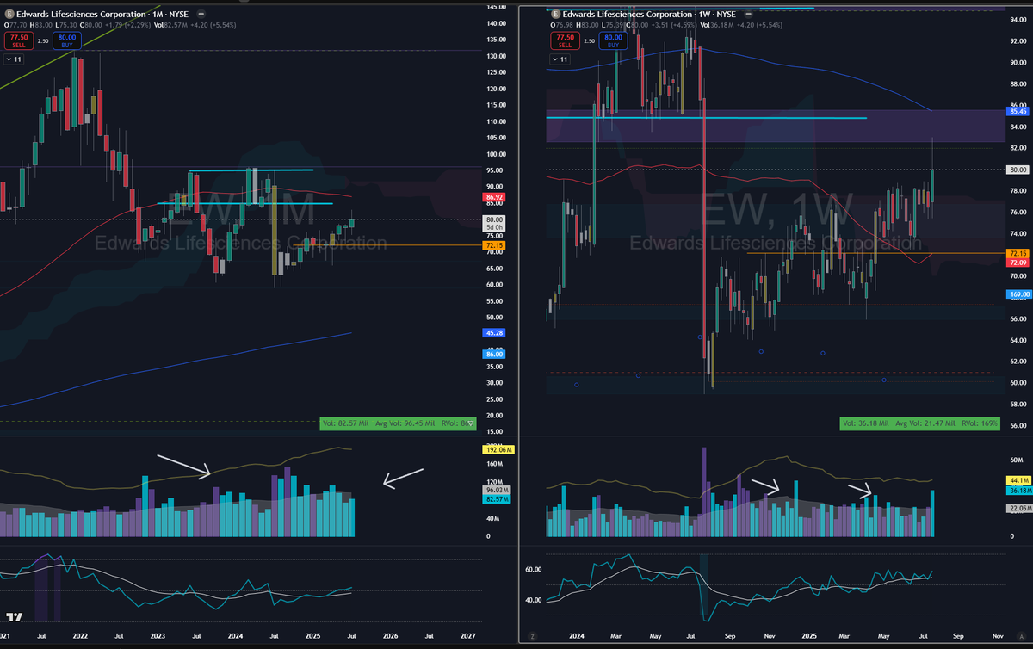Select the cyan 36.18M volume label

1018,490
